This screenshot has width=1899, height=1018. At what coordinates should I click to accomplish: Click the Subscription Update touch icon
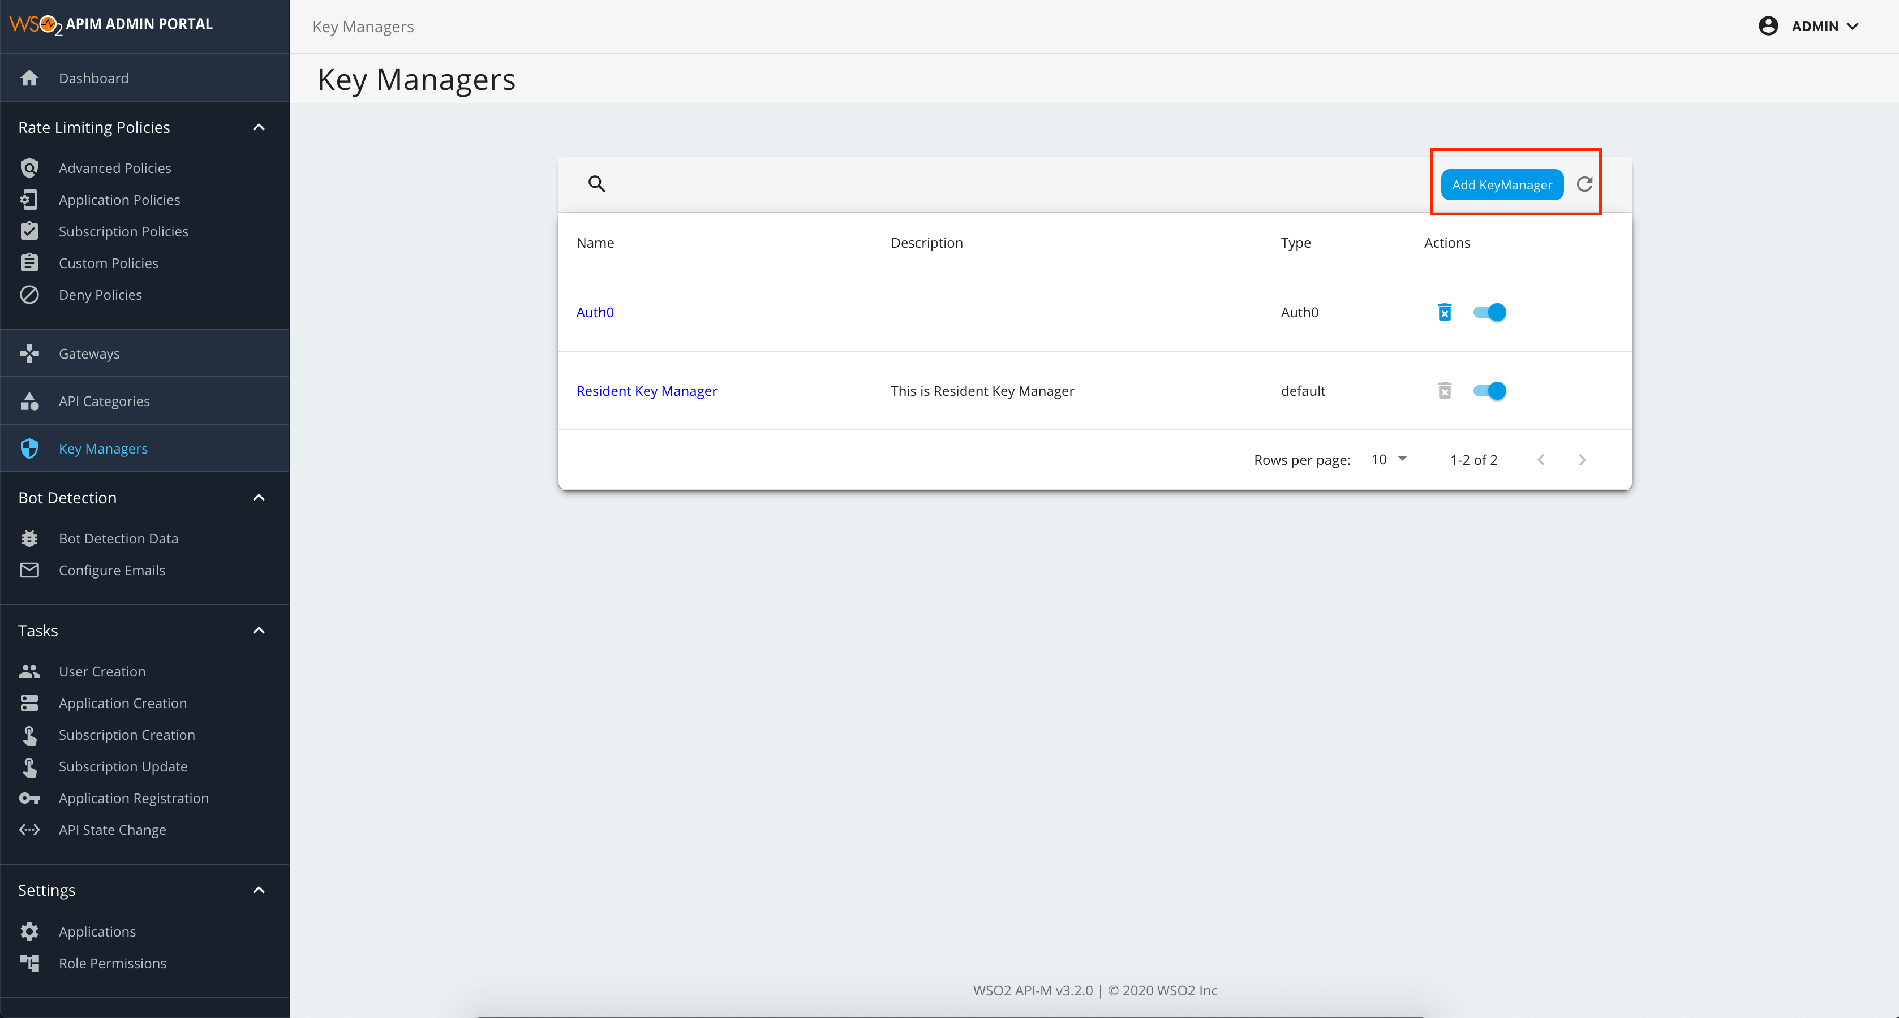(29, 767)
